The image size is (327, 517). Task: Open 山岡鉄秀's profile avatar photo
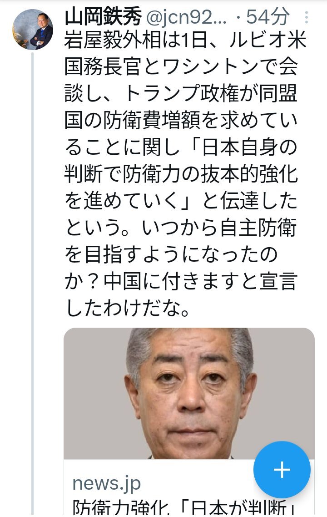(x=33, y=29)
